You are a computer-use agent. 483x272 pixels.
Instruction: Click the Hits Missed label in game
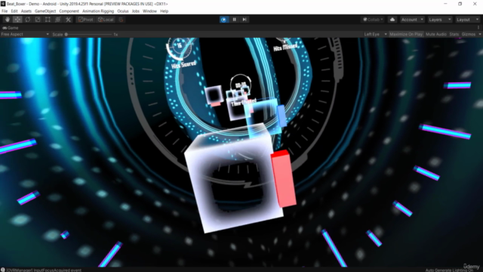pos(285,47)
